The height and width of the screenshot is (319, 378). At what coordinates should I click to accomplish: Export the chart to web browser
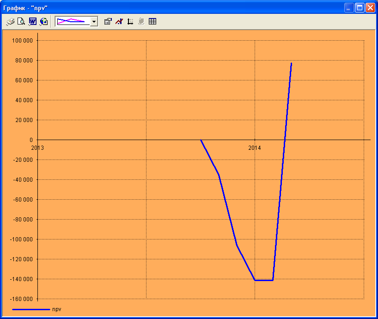click(x=44, y=22)
